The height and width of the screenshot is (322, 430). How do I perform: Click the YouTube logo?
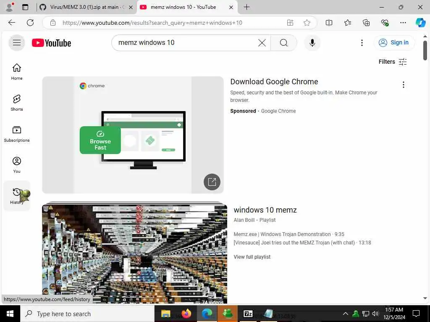click(51, 43)
